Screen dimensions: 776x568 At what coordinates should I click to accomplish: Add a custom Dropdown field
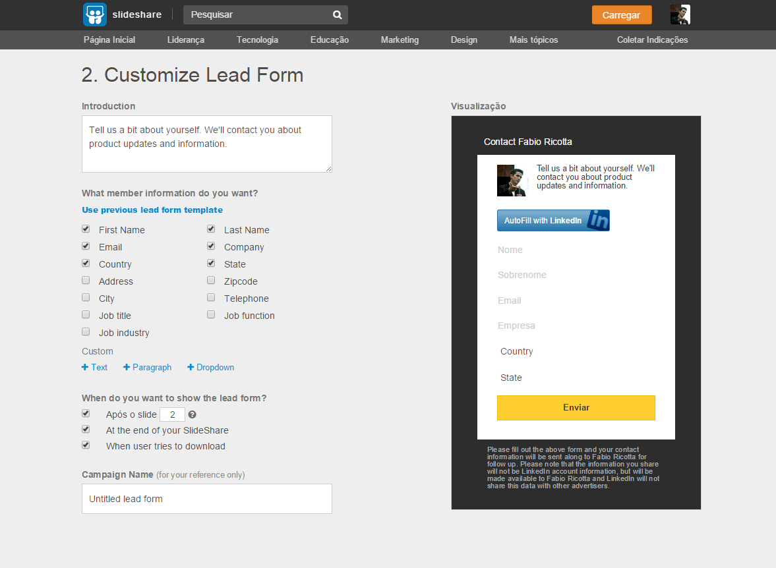coord(211,367)
